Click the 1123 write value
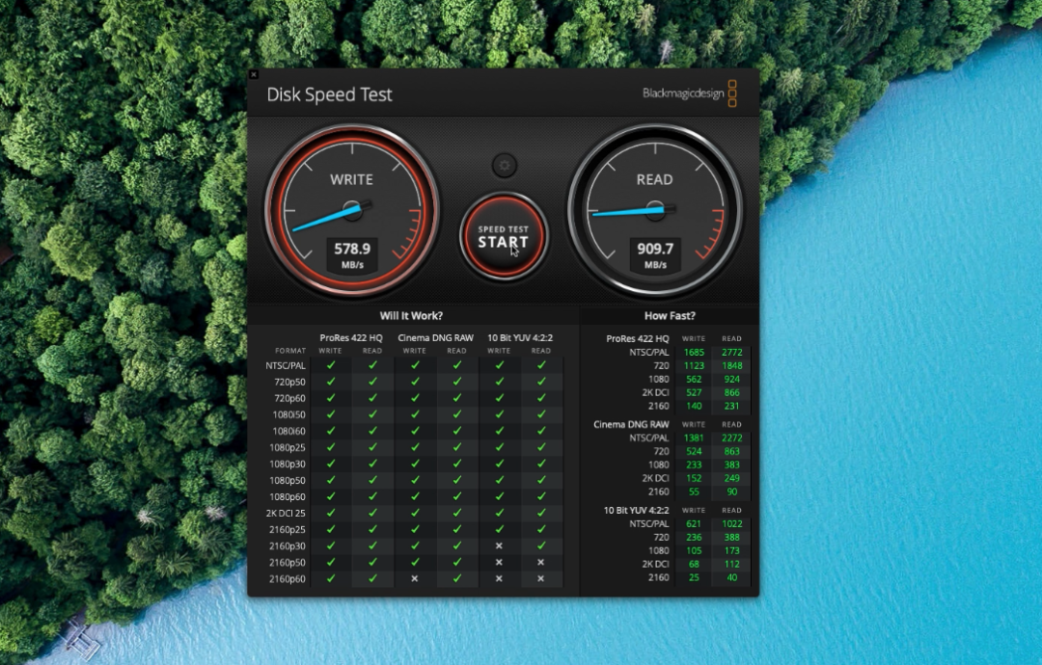1042x665 pixels. tap(694, 365)
